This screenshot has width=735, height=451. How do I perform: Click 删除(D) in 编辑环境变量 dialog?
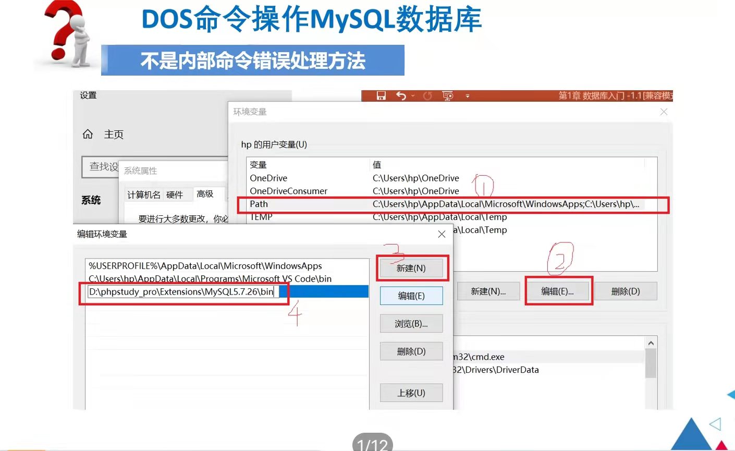(x=411, y=351)
